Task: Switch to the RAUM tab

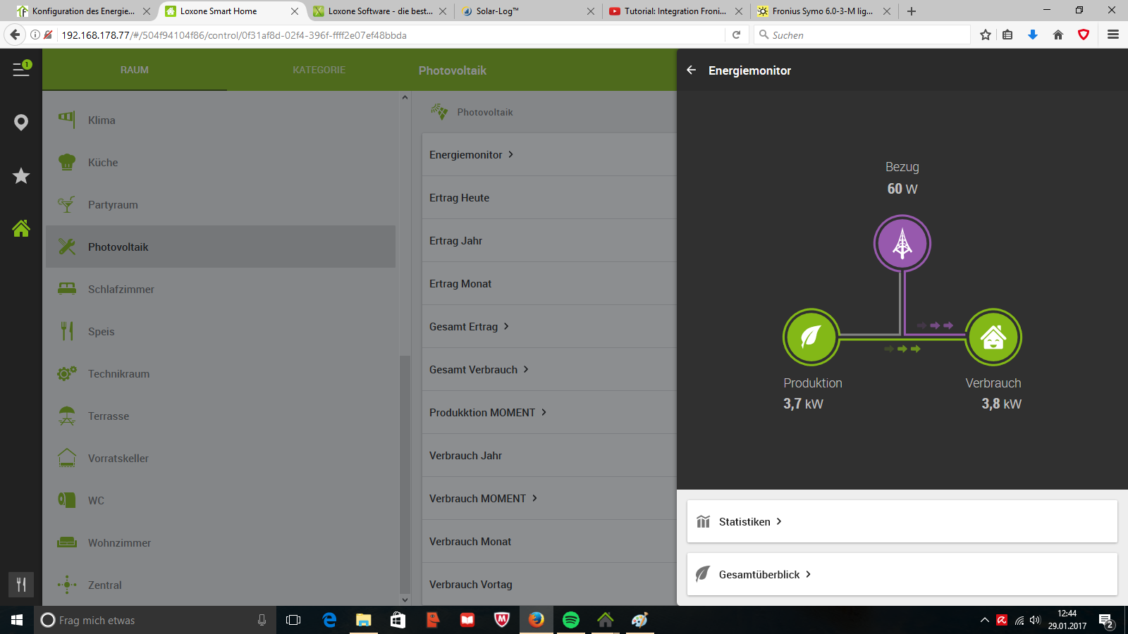Action: 135,70
